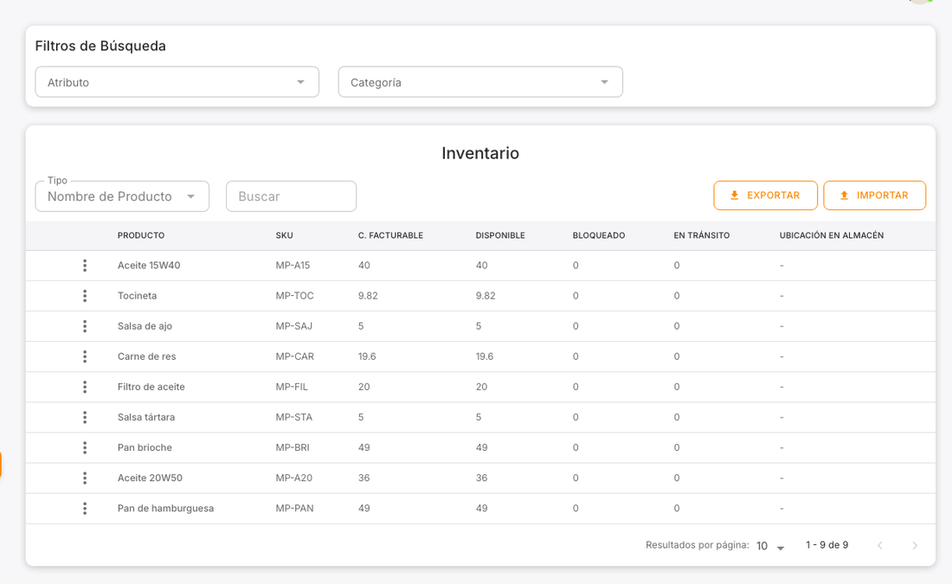Select product name Salsa de ajo
This screenshot has height=584, width=952.
145,326
